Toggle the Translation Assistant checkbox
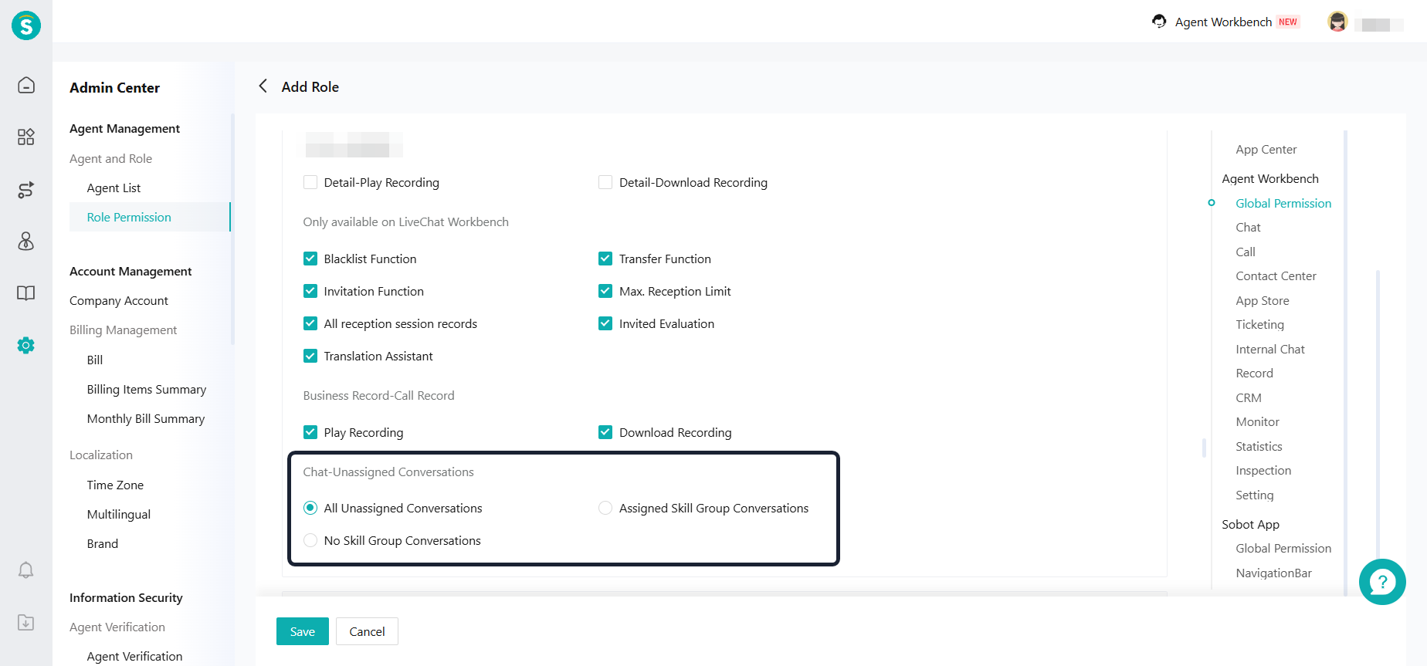 click(x=310, y=356)
